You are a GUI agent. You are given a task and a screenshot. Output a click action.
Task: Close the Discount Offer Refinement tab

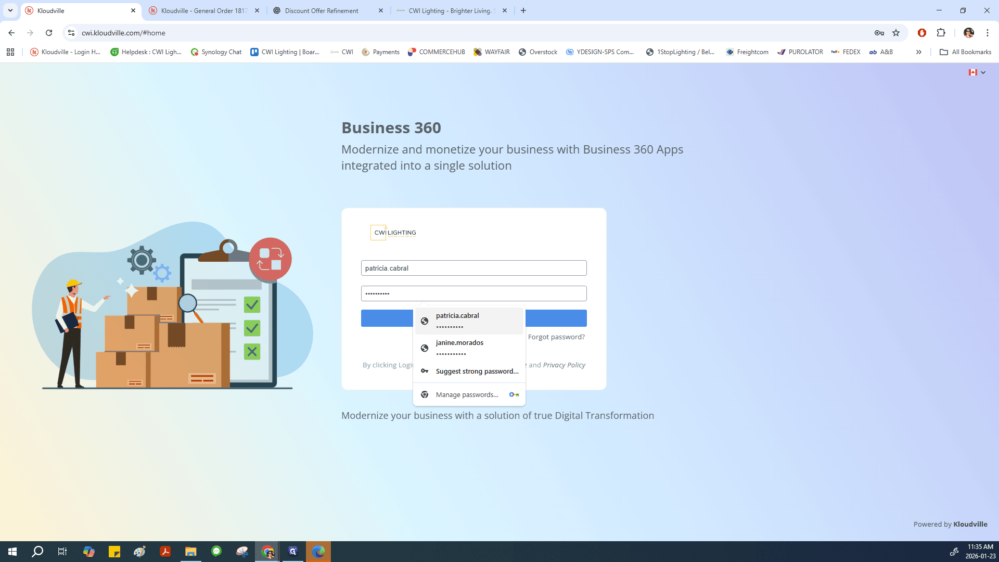tap(381, 10)
